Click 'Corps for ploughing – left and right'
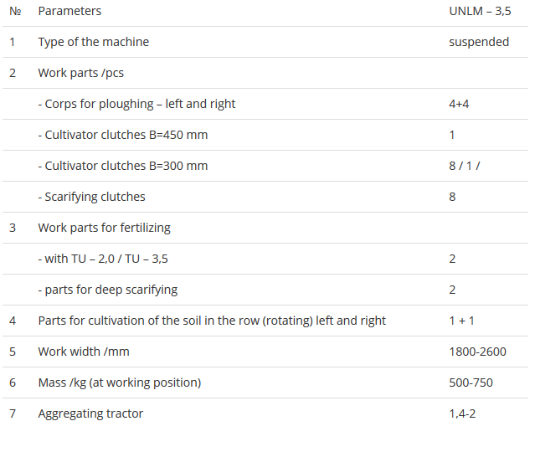 (136, 104)
